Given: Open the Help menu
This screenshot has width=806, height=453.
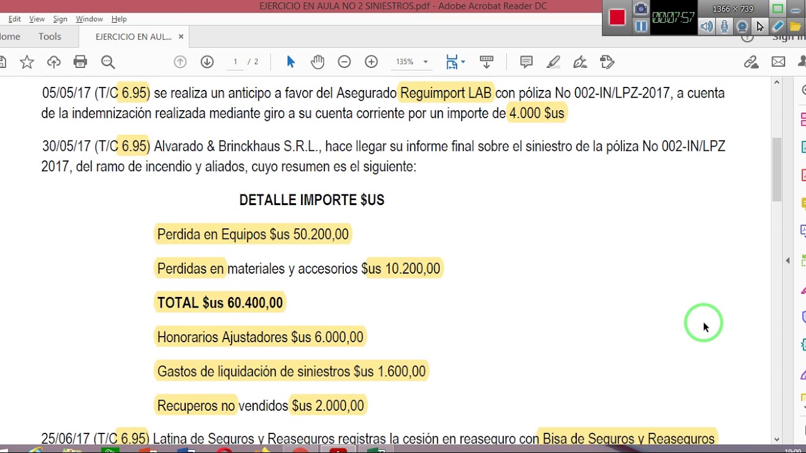Looking at the screenshot, I should coord(119,19).
